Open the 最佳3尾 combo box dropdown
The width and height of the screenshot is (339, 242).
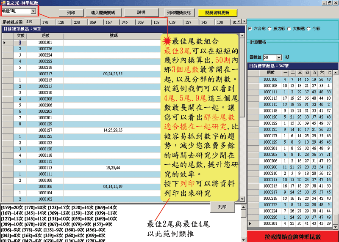click(x=33, y=11)
